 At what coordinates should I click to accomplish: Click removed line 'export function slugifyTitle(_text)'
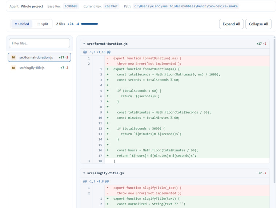(x=175, y=188)
